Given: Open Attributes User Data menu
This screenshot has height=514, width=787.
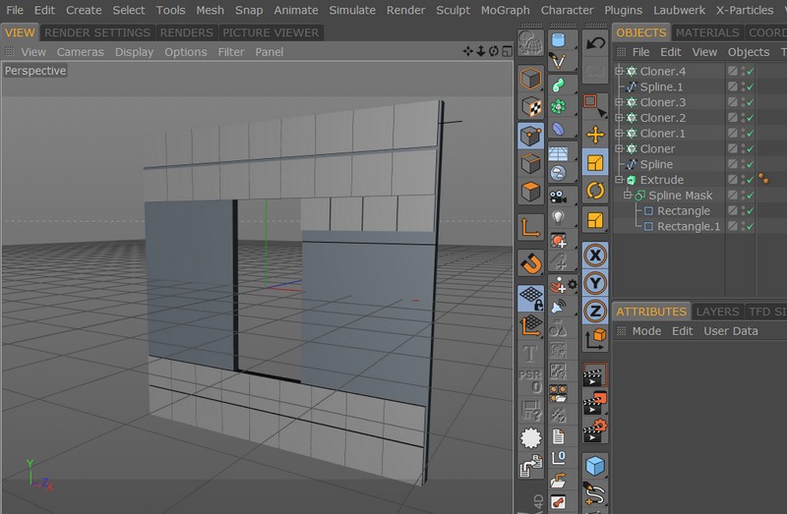Looking at the screenshot, I should click(730, 331).
